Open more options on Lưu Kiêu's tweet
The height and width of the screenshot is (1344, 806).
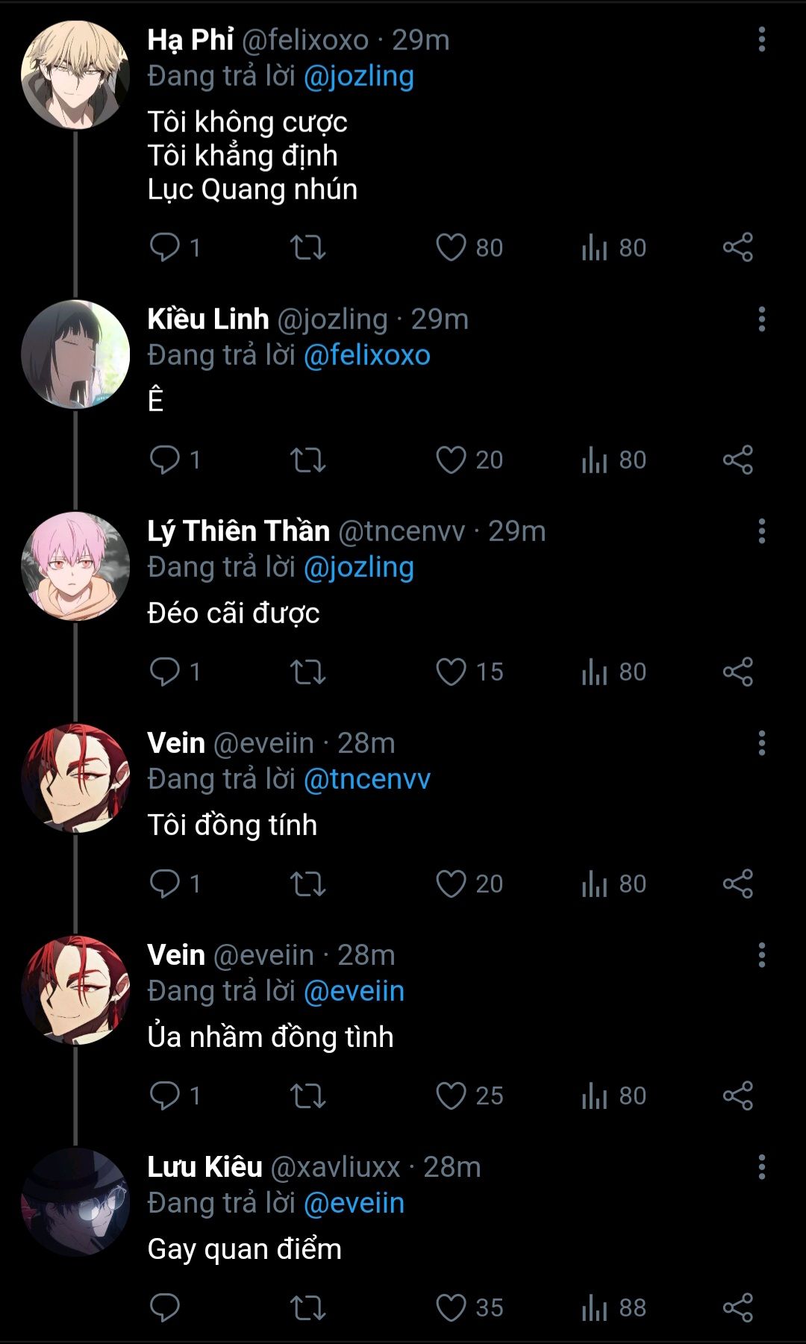pyautogui.click(x=761, y=1167)
